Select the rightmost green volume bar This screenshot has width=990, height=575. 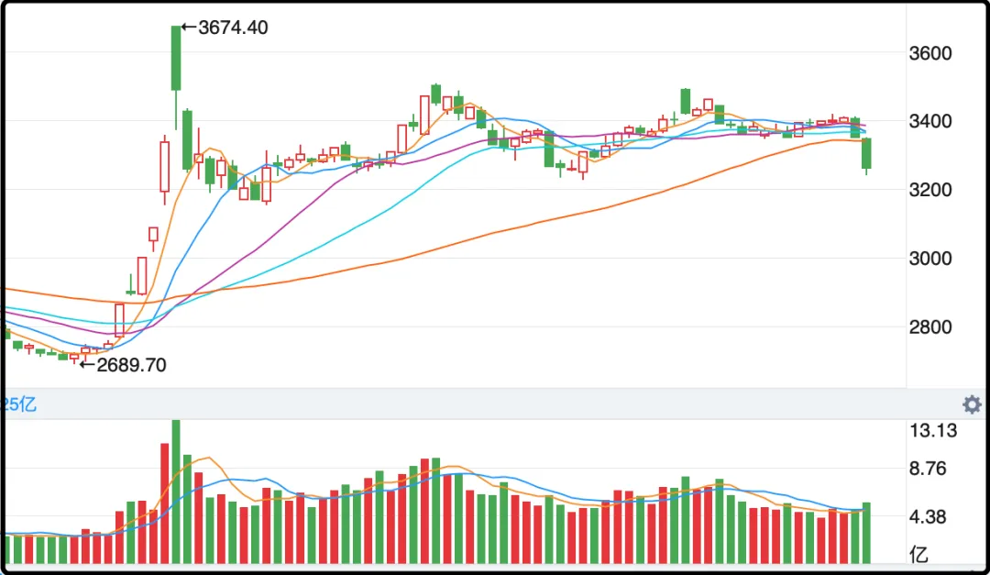pos(866,533)
